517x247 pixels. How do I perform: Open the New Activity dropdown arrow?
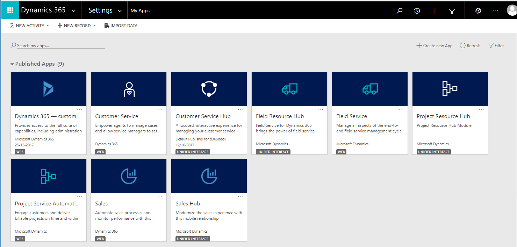[48, 26]
